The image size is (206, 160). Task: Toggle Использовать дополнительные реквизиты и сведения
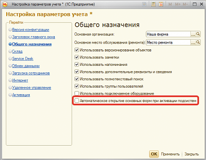click(77, 72)
